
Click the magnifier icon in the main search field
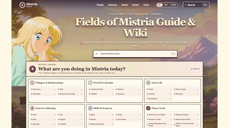(96, 54)
